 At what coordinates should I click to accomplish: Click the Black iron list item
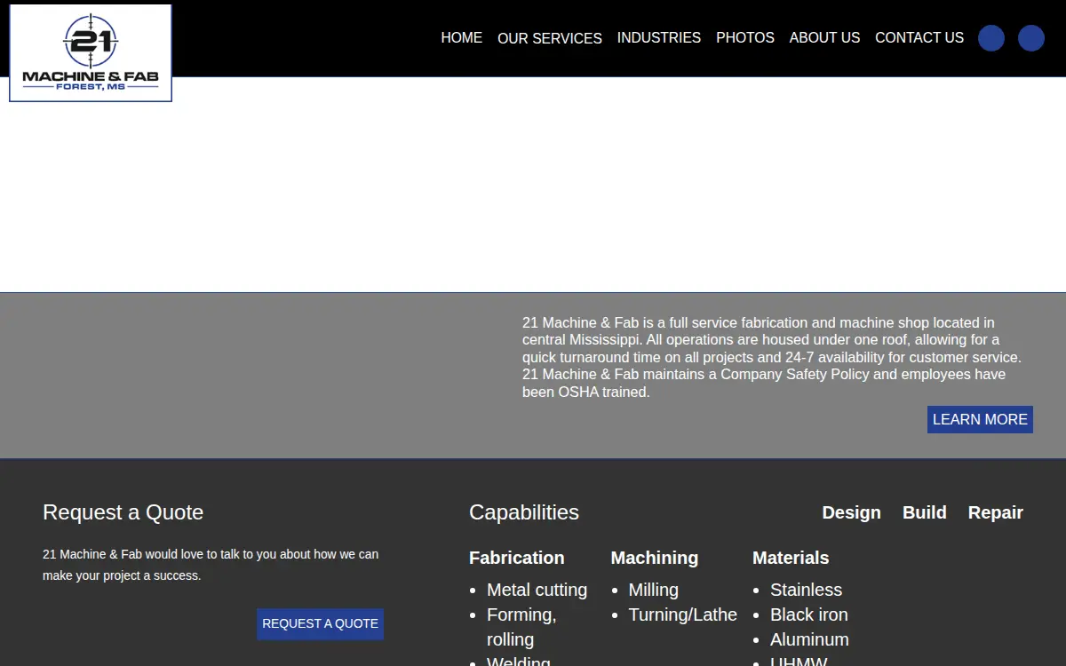(809, 614)
